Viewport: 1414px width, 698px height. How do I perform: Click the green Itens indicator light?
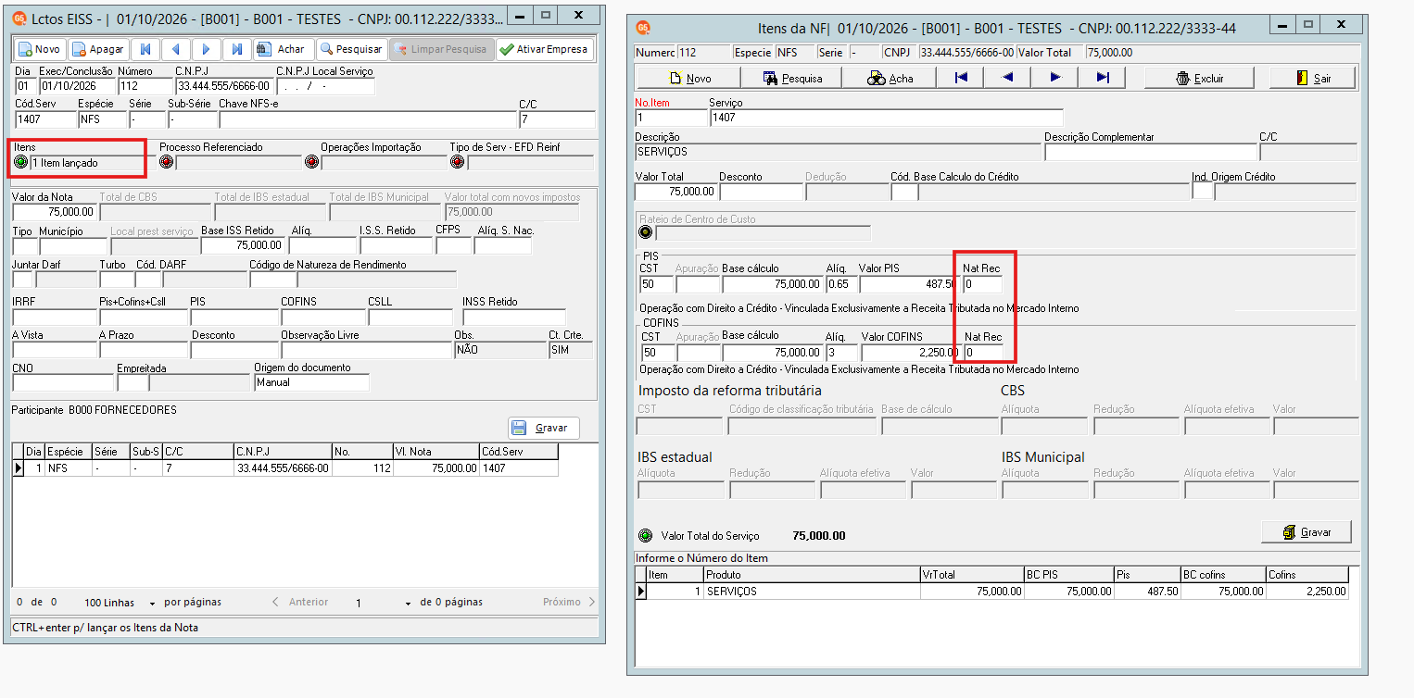point(21,163)
